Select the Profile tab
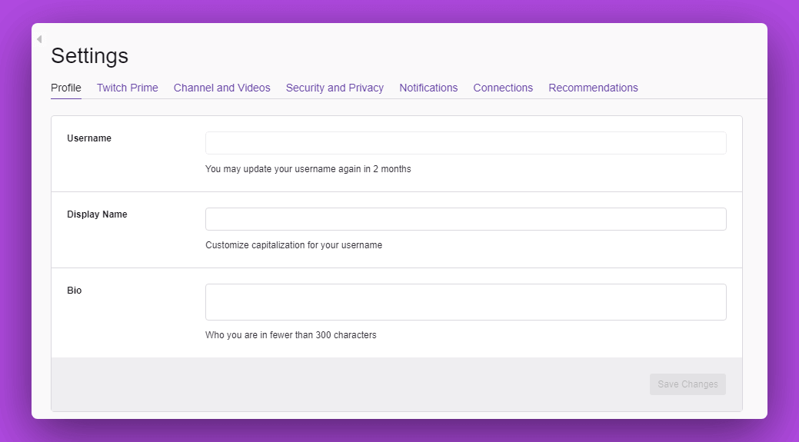Image resolution: width=799 pixels, height=442 pixels. click(x=65, y=88)
